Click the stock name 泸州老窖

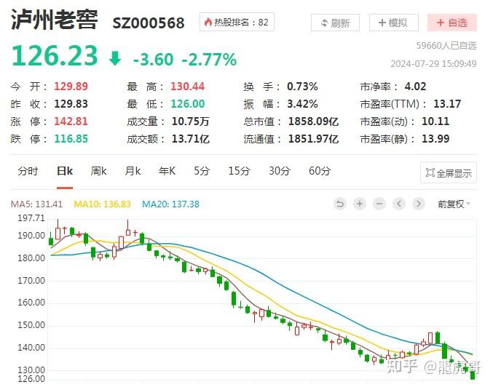pos(55,20)
